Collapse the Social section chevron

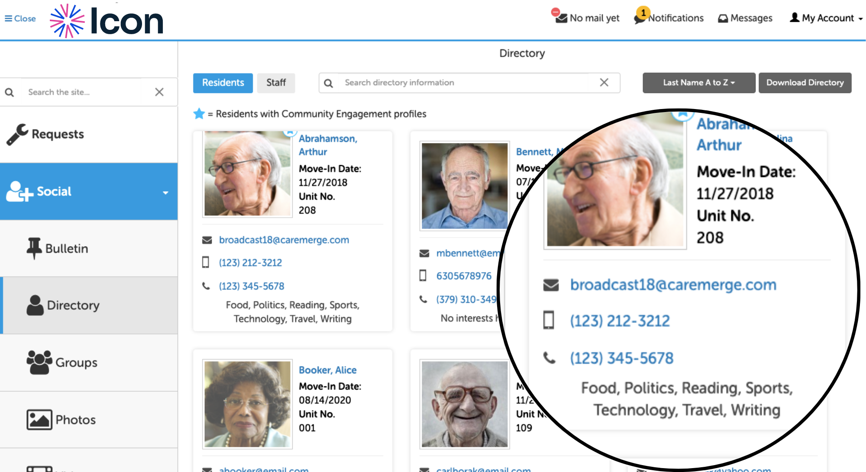[165, 193]
